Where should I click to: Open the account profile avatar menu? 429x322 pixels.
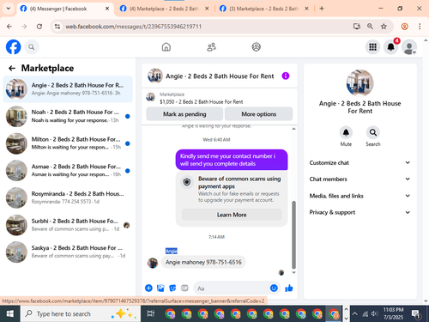pyautogui.click(x=409, y=47)
